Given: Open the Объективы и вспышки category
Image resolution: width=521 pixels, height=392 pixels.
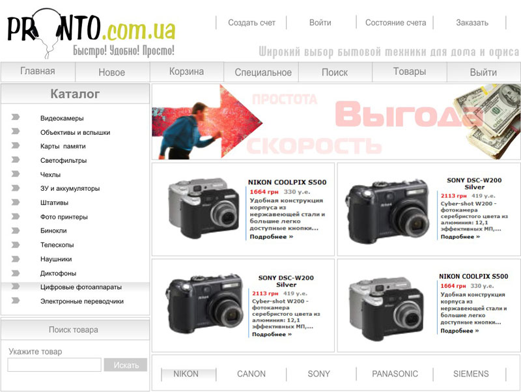Looking at the screenshot, I should [75, 133].
